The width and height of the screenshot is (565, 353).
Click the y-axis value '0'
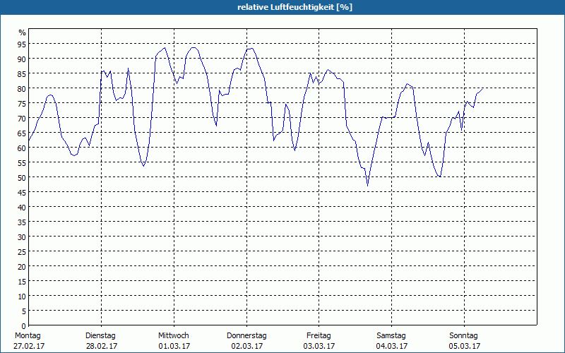(24, 326)
